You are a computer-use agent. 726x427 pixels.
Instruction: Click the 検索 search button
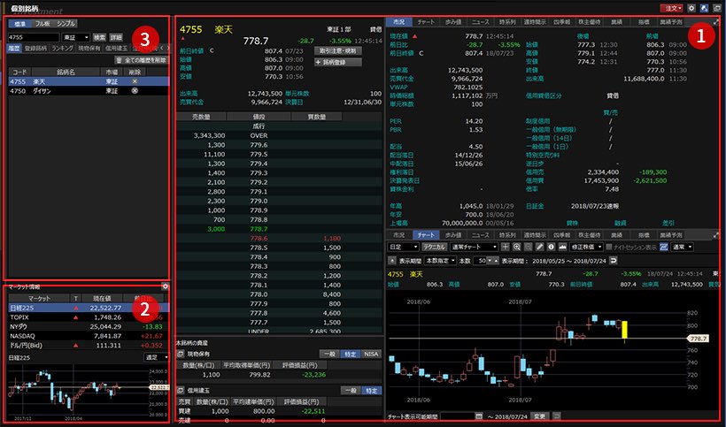(x=99, y=37)
